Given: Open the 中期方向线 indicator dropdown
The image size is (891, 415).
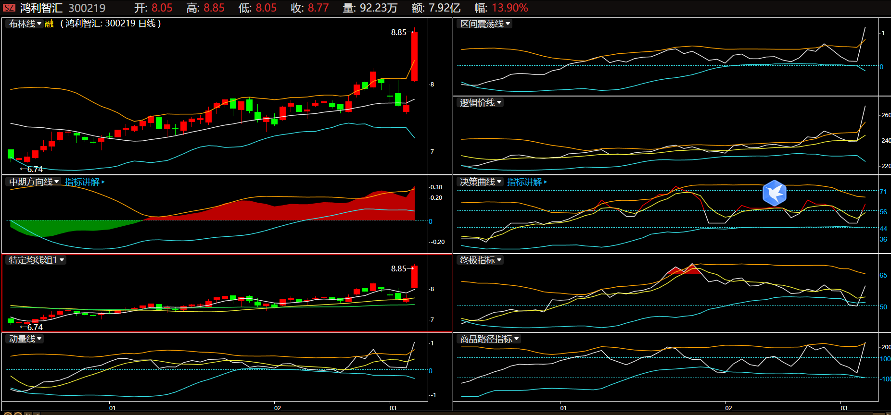Looking at the screenshot, I should [x=34, y=182].
